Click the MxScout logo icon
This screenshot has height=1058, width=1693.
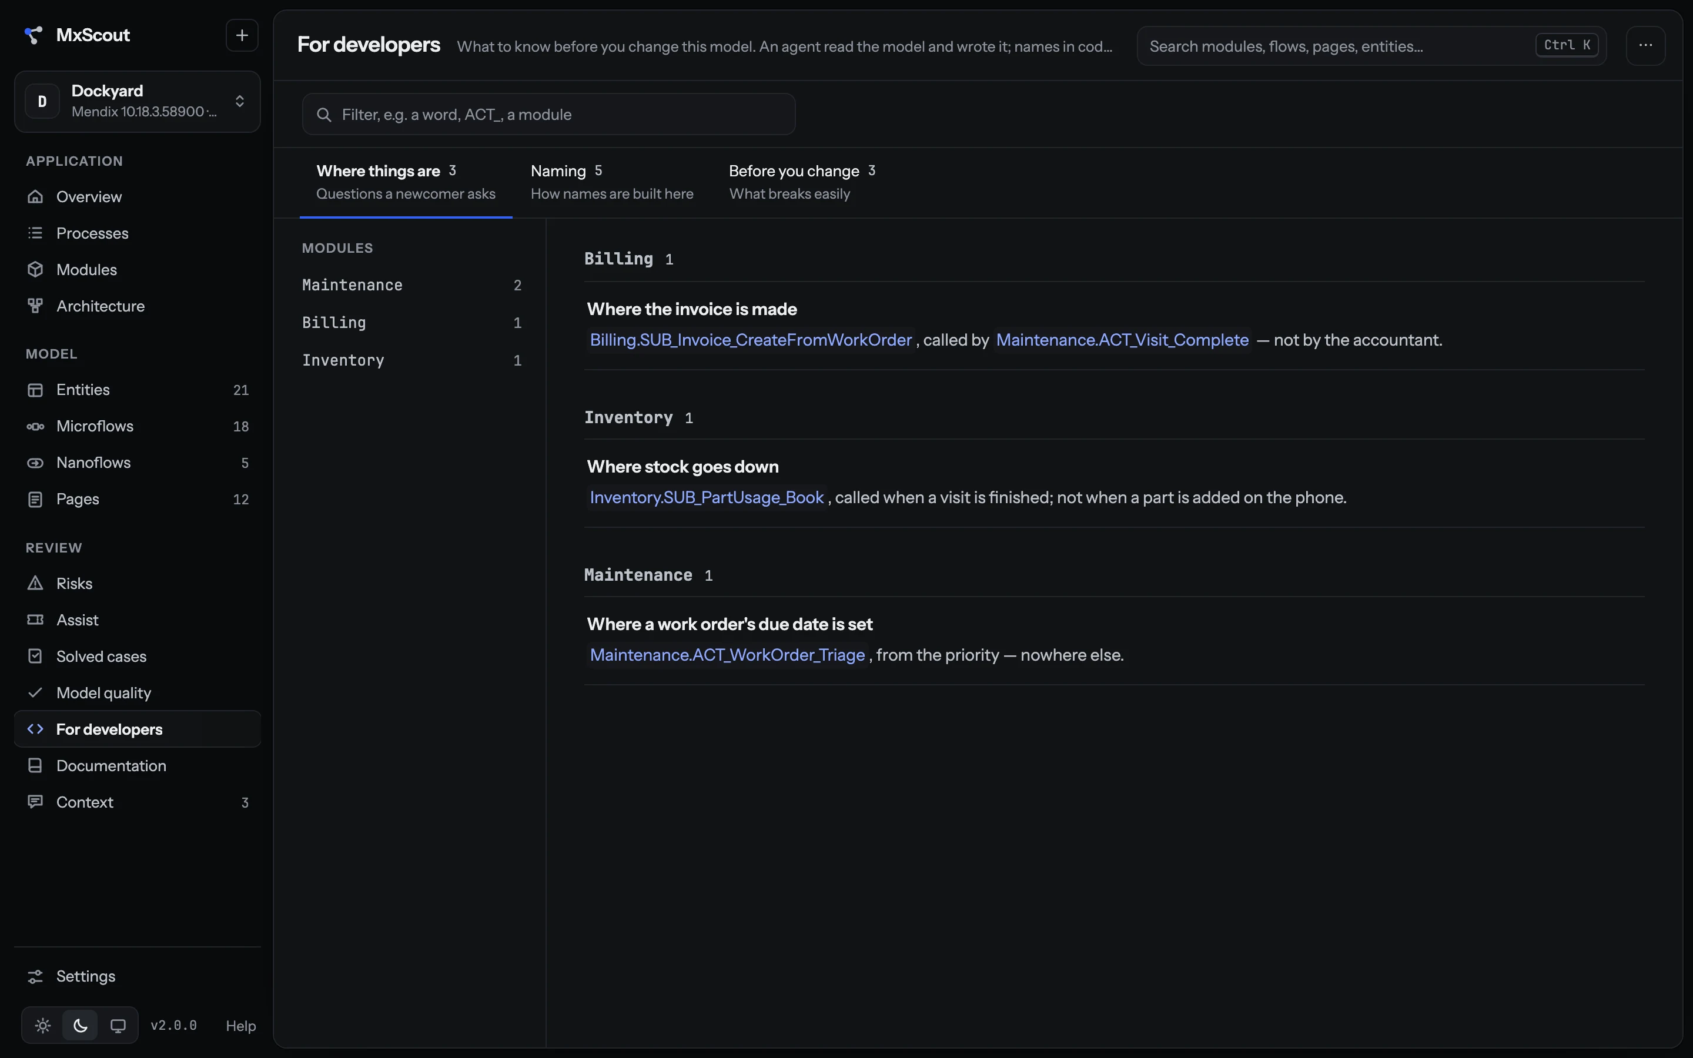33,35
